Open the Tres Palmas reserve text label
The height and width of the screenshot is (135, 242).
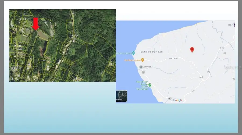coord(142,89)
